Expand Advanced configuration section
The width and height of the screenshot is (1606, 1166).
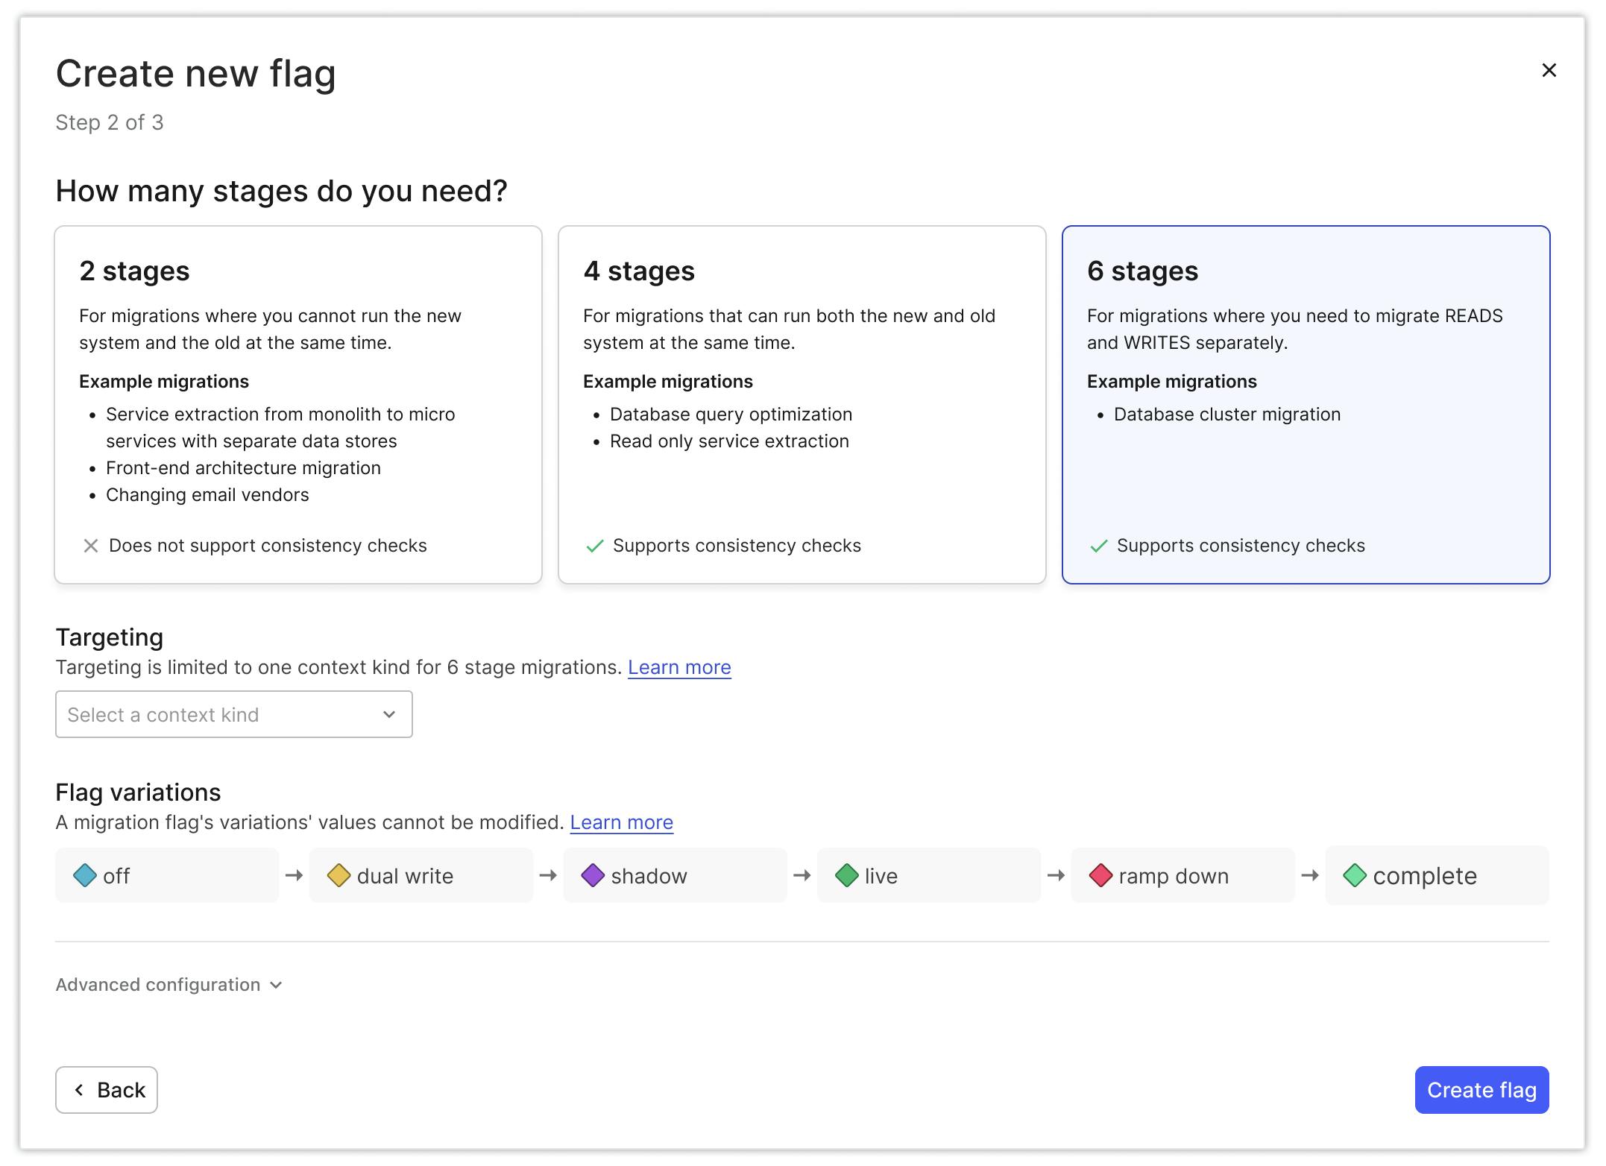[x=169, y=985]
